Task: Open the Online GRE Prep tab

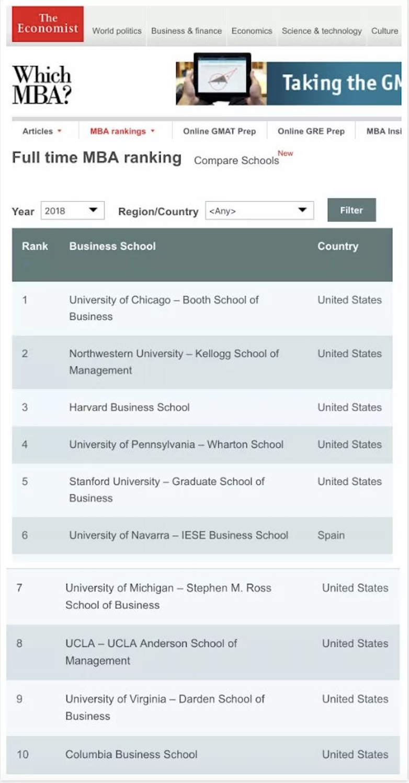Action: pos(311,131)
